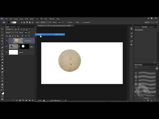Open the options bar Opacity slider arrow

(x=63, y=22)
